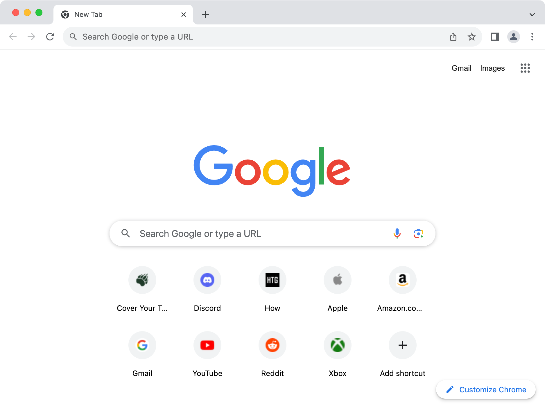Open the Google apps grid

coord(525,68)
